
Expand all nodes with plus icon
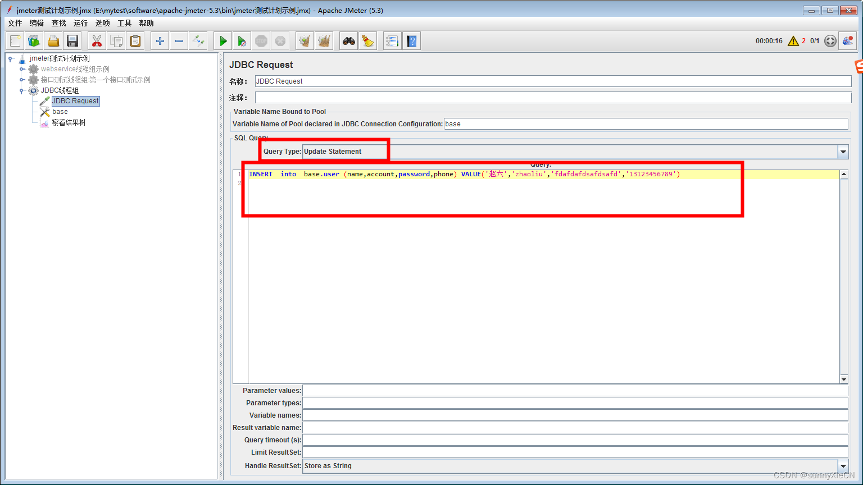point(160,41)
